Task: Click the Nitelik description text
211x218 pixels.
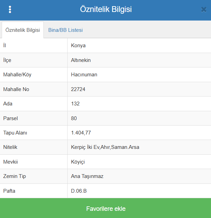Action: (x=105, y=147)
